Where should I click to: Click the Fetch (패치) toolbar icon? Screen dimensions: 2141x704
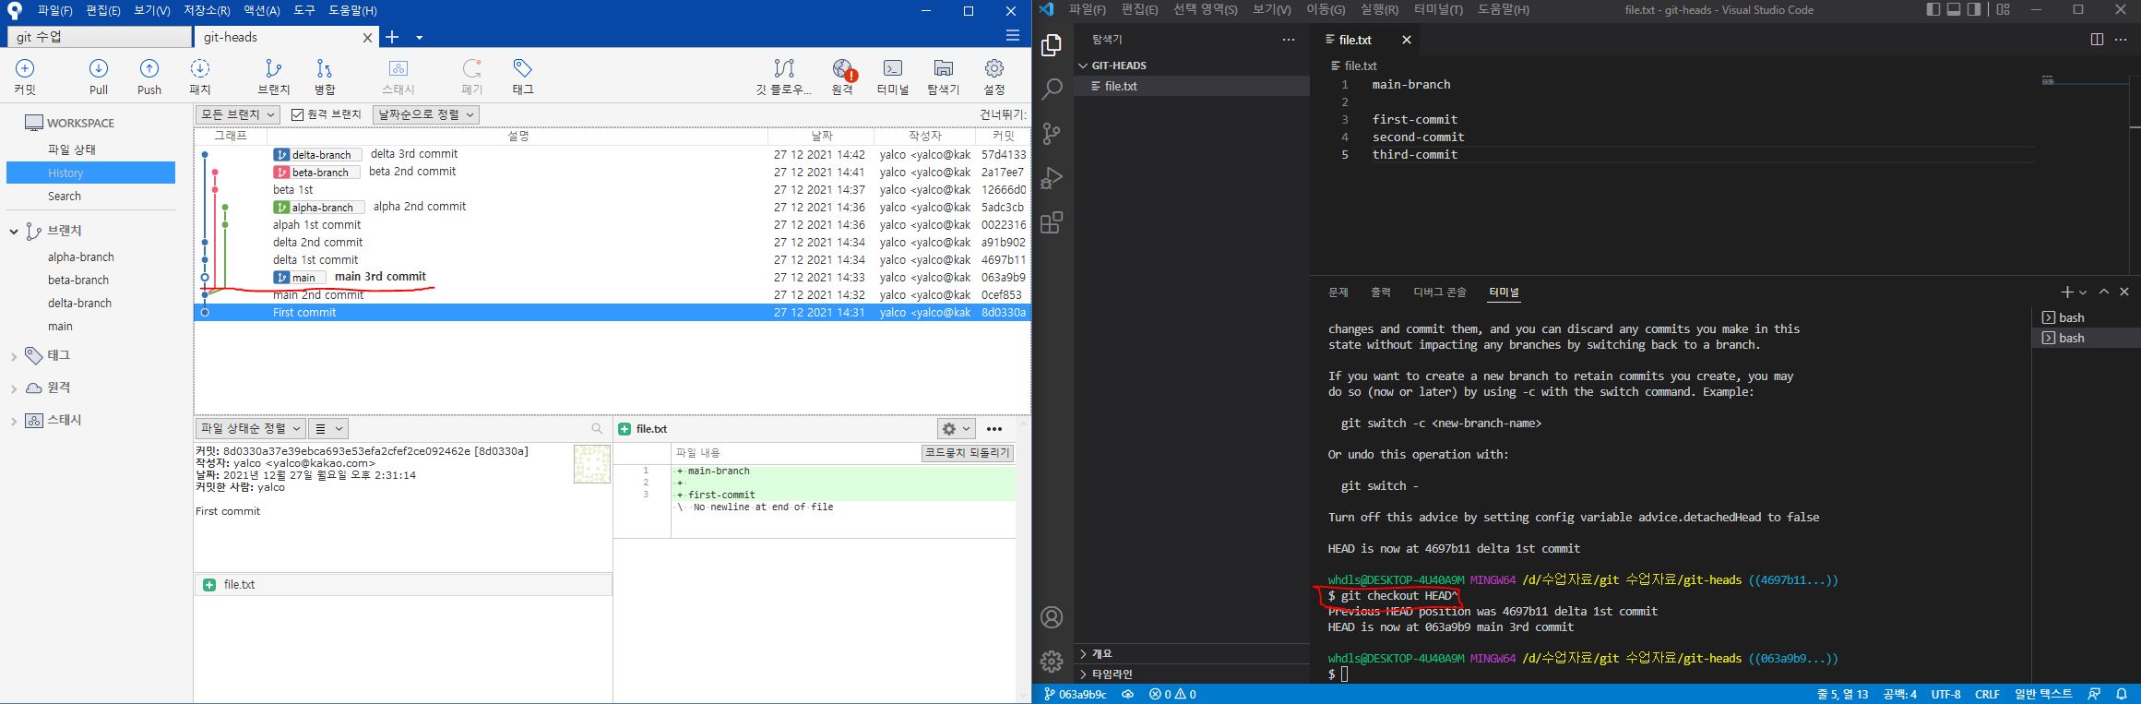coord(200,77)
